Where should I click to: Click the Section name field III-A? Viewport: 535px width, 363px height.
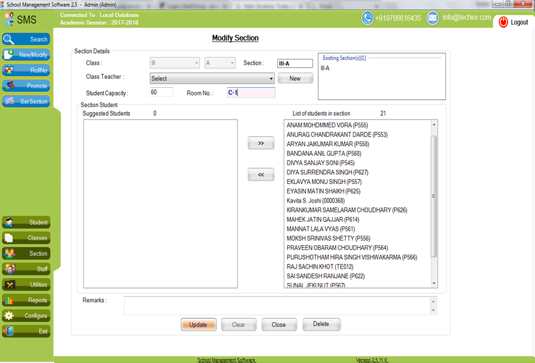[295, 64]
